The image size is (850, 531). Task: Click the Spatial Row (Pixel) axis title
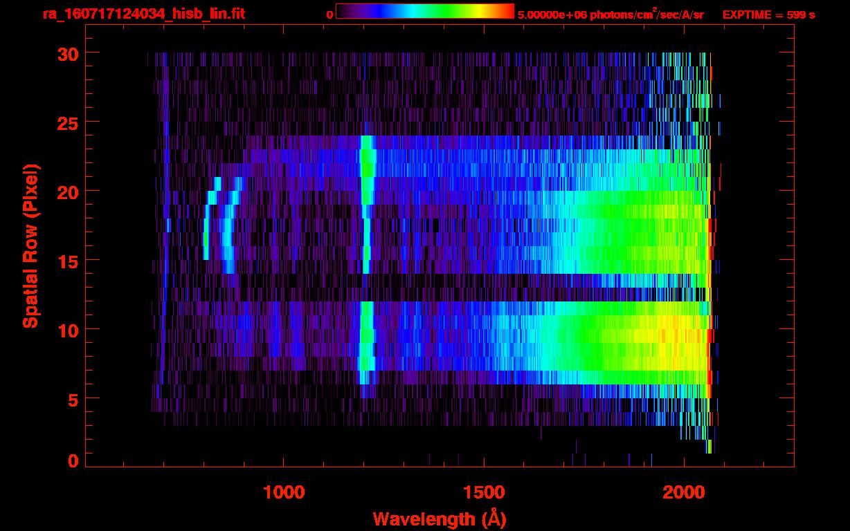click(30, 246)
